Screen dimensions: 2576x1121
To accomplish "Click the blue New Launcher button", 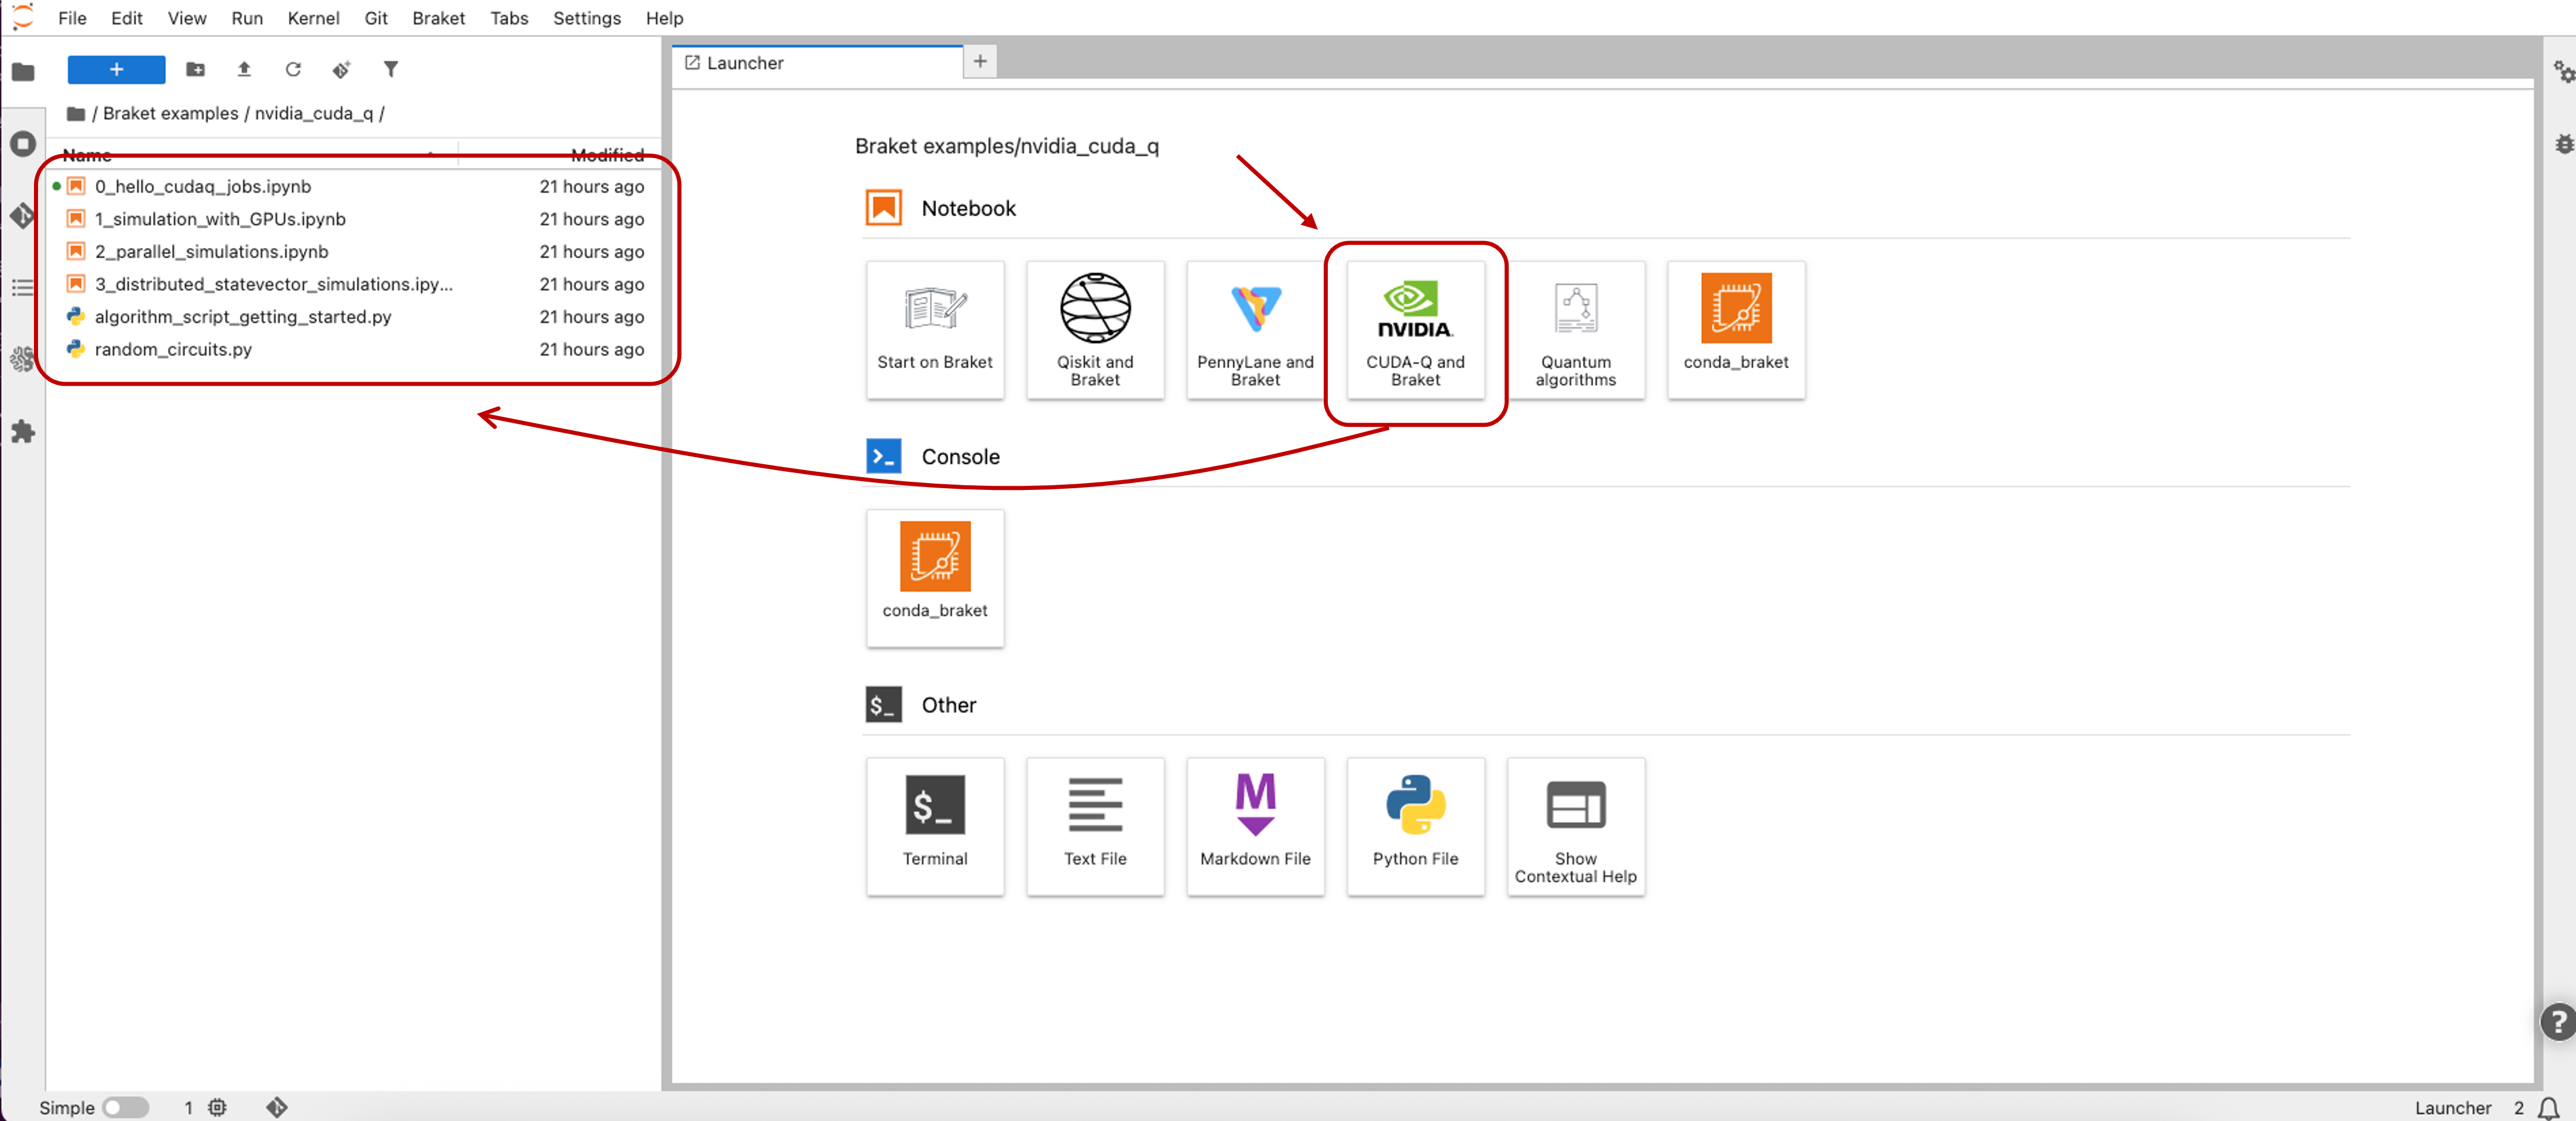I will point(116,69).
